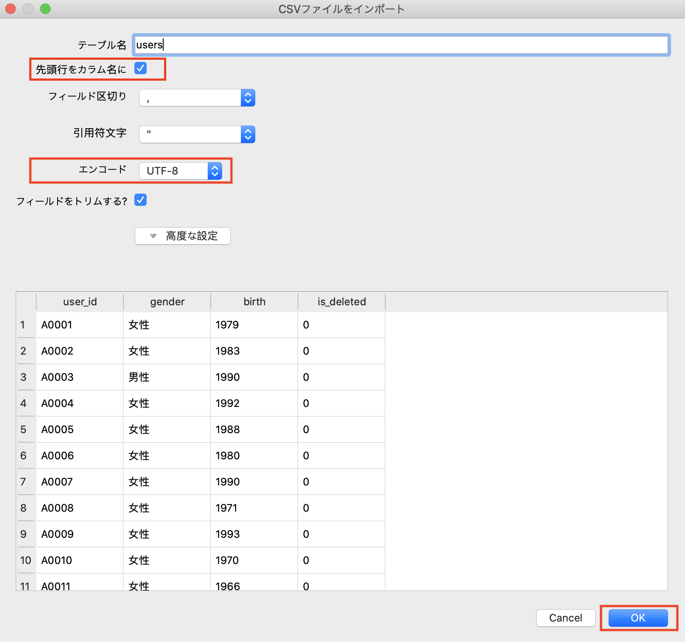Click the OK button
The height and width of the screenshot is (642, 685).
pyautogui.click(x=638, y=618)
